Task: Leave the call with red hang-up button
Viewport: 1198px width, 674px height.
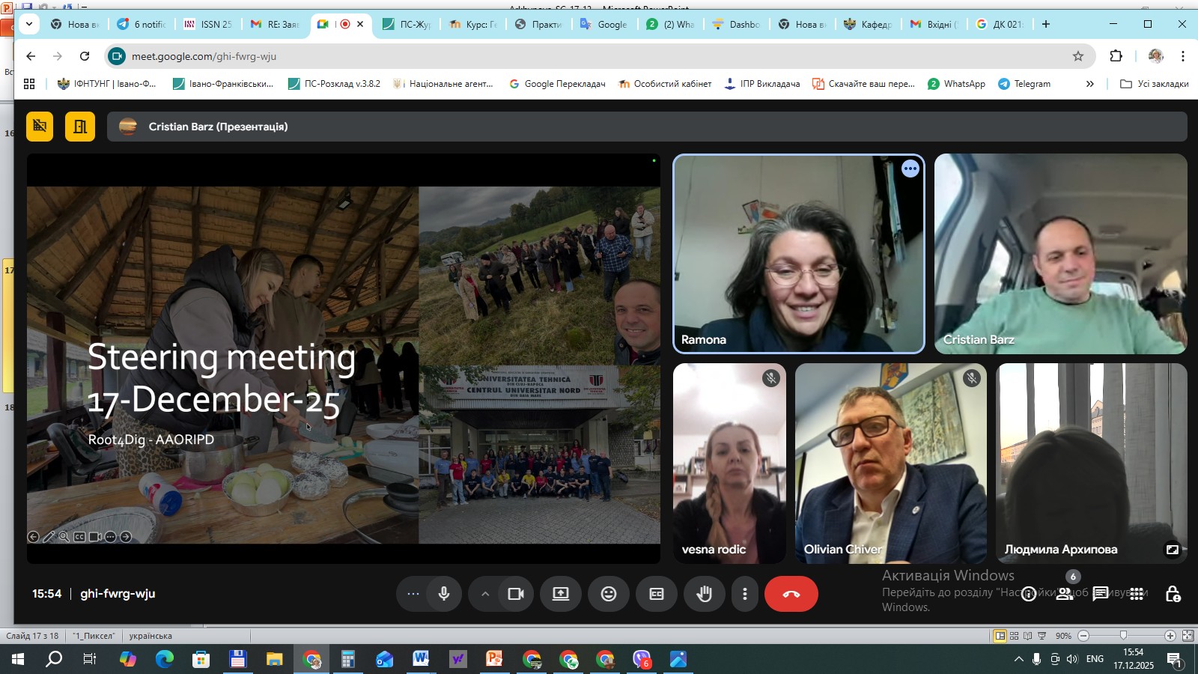Action: 791,594
